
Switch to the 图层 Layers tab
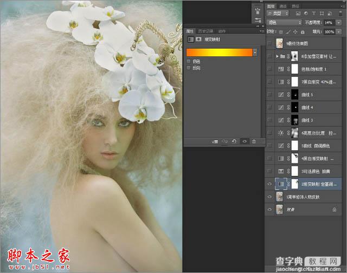[271, 6]
